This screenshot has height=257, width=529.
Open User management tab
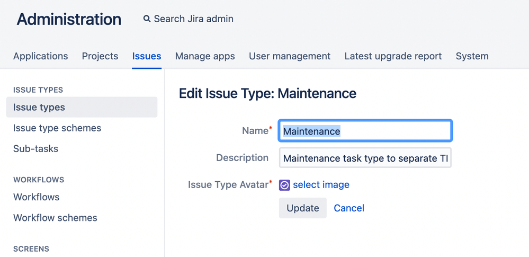(x=290, y=56)
